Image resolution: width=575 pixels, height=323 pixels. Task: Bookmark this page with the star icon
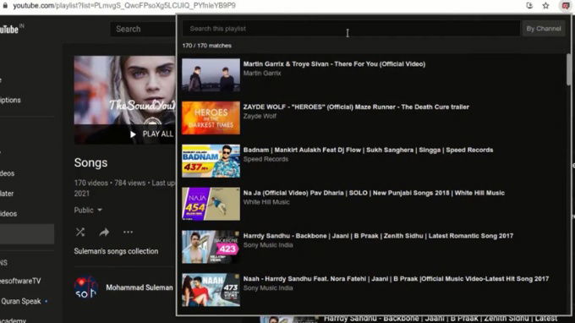[x=545, y=6]
